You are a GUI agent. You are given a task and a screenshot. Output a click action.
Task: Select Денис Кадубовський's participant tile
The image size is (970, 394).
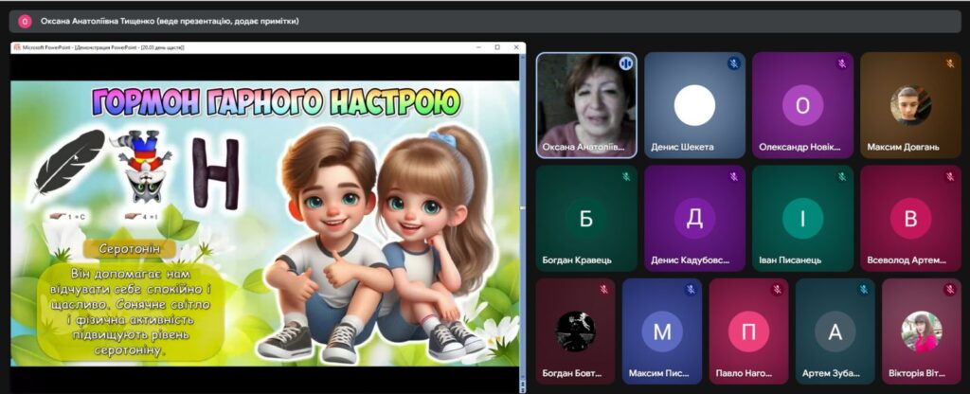pyautogui.click(x=694, y=218)
